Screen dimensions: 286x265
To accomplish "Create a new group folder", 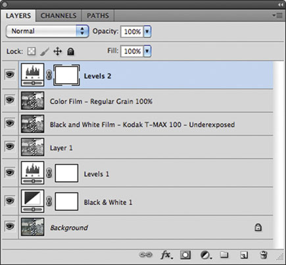I will click(224, 254).
